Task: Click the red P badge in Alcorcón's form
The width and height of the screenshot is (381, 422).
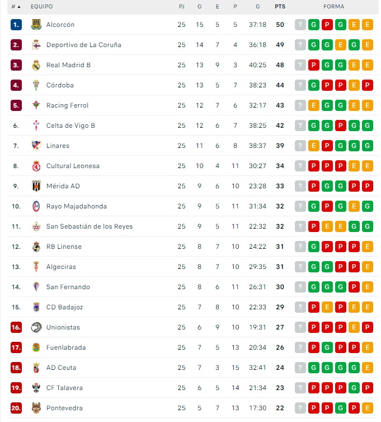Action: point(327,25)
